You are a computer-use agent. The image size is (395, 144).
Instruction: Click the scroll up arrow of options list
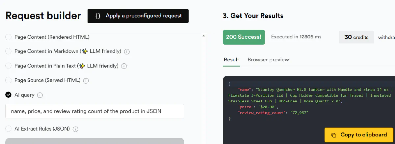(203, 36)
